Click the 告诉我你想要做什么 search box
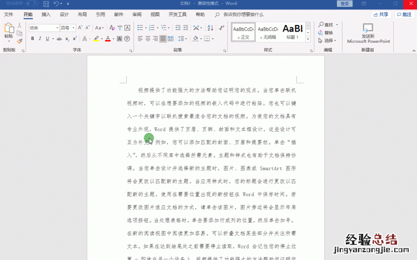 243,14
